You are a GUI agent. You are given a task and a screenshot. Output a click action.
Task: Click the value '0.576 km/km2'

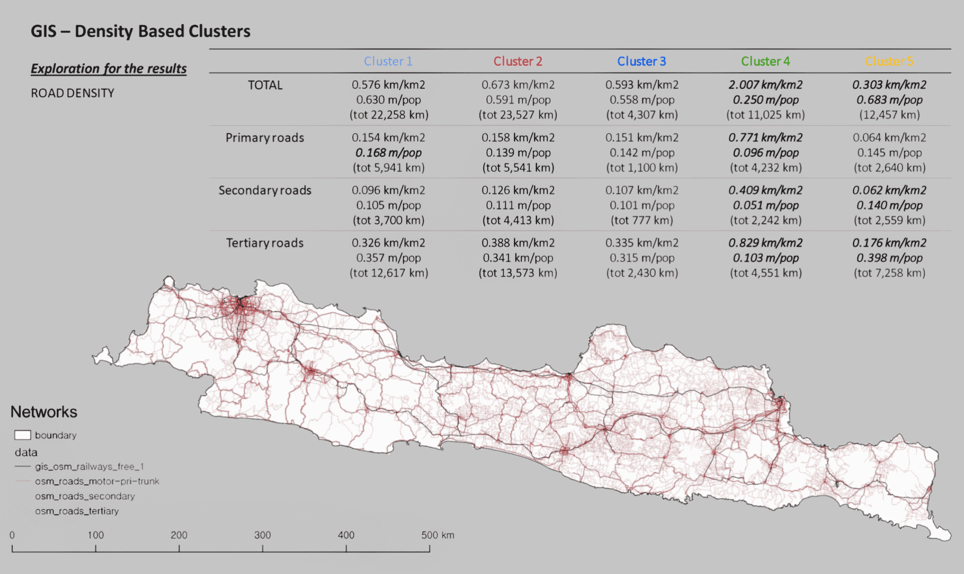(x=388, y=85)
